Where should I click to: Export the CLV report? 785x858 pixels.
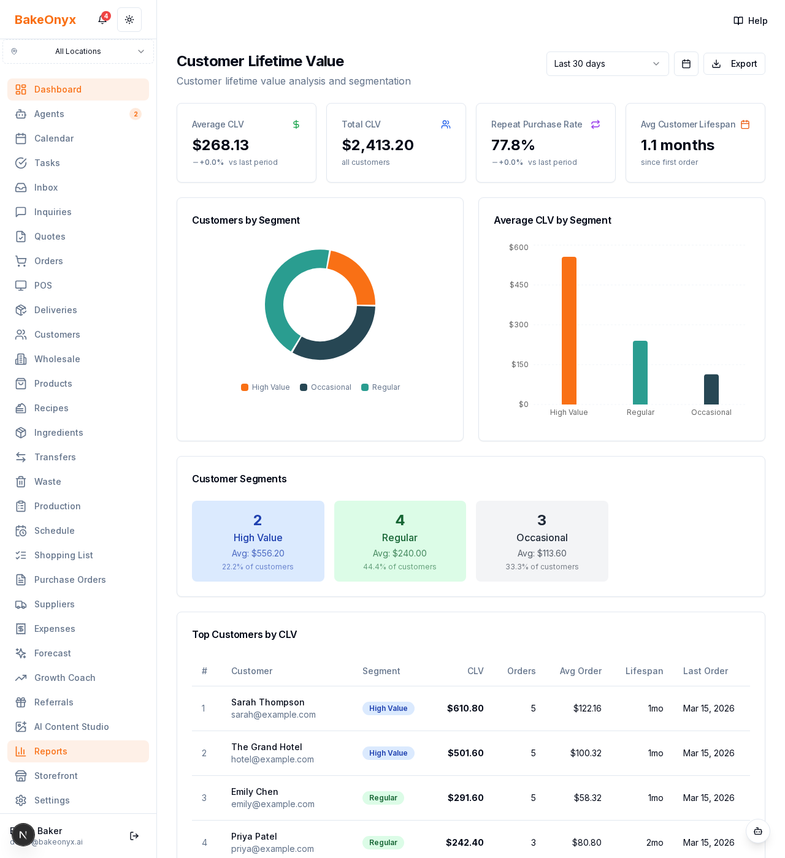[734, 64]
